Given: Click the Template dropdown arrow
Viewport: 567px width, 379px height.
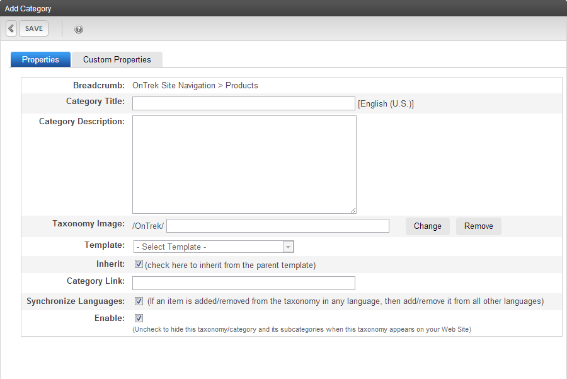Looking at the screenshot, I should click(x=288, y=247).
